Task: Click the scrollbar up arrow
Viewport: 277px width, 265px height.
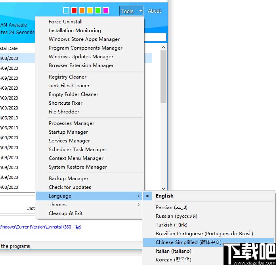Action: [163, 48]
